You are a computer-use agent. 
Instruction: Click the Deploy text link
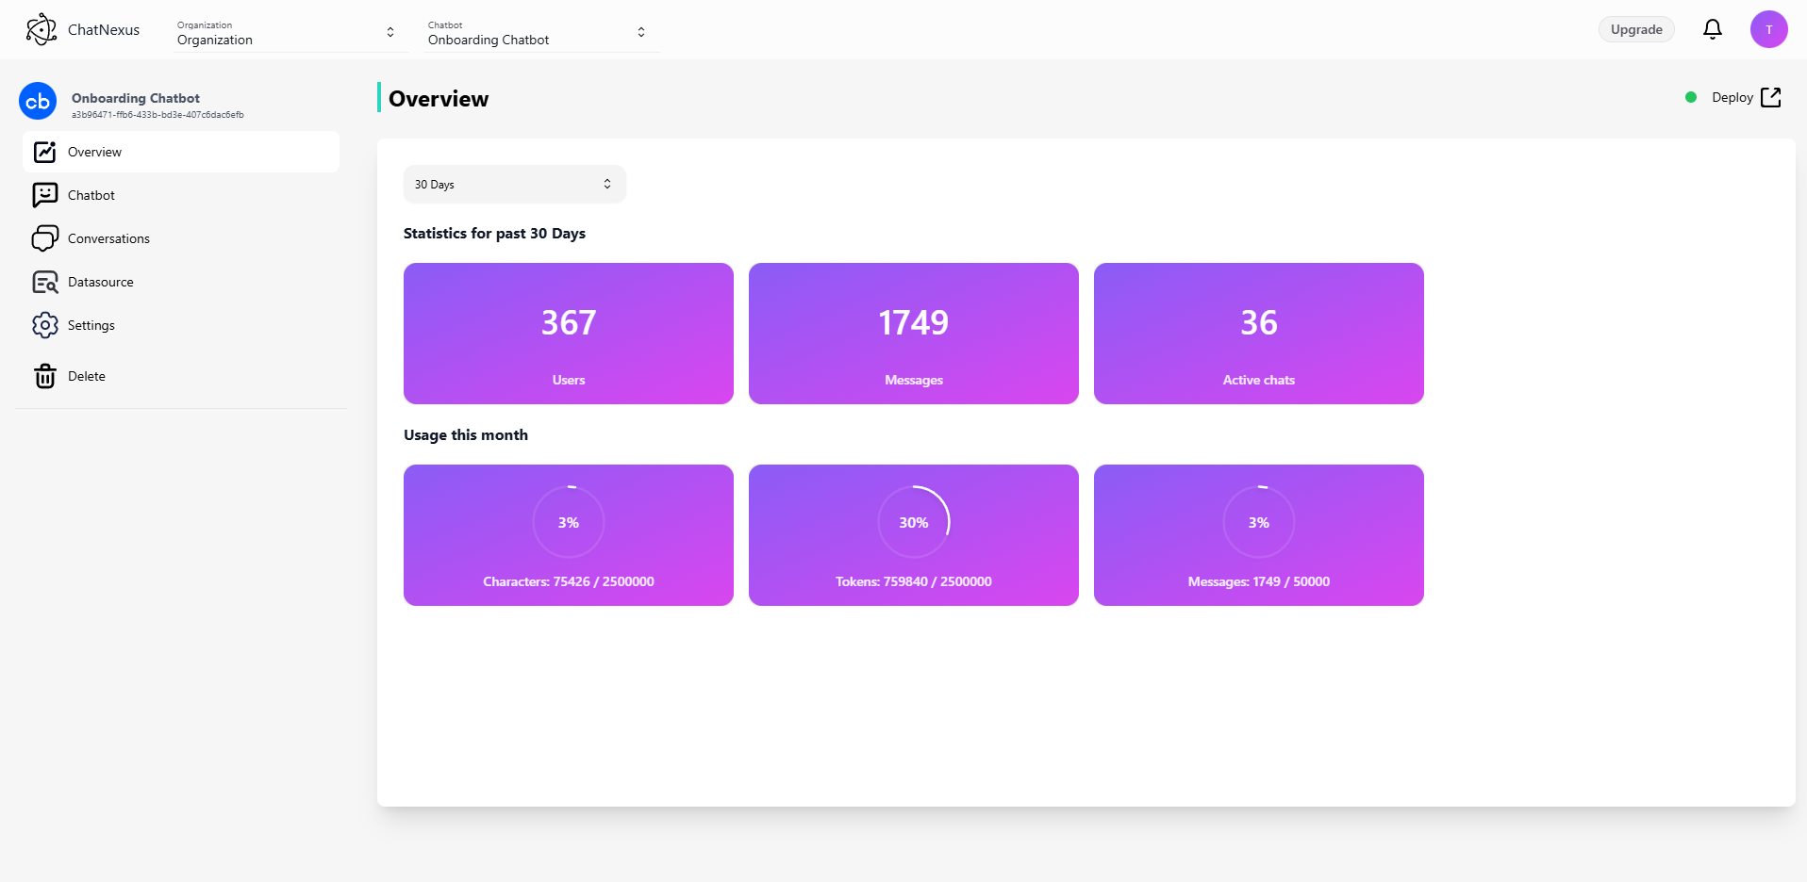coord(1732,97)
